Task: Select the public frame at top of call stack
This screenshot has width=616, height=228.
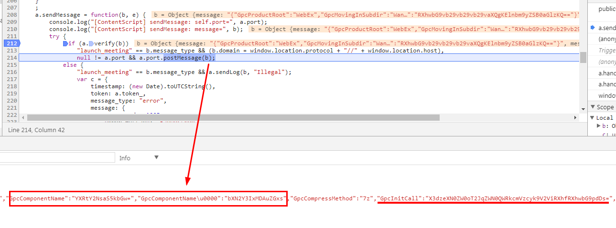Action: 606,9
